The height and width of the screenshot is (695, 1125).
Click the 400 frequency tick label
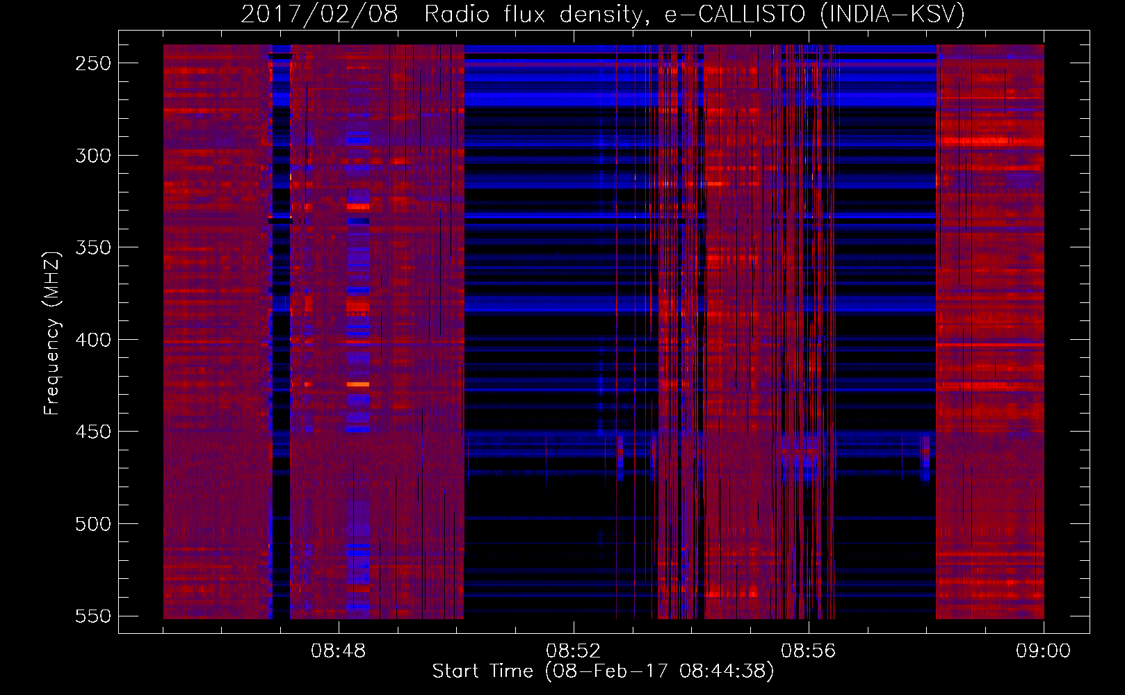pos(93,340)
